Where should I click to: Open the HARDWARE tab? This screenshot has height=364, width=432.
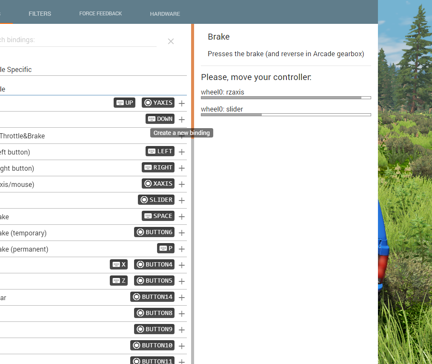point(165,14)
